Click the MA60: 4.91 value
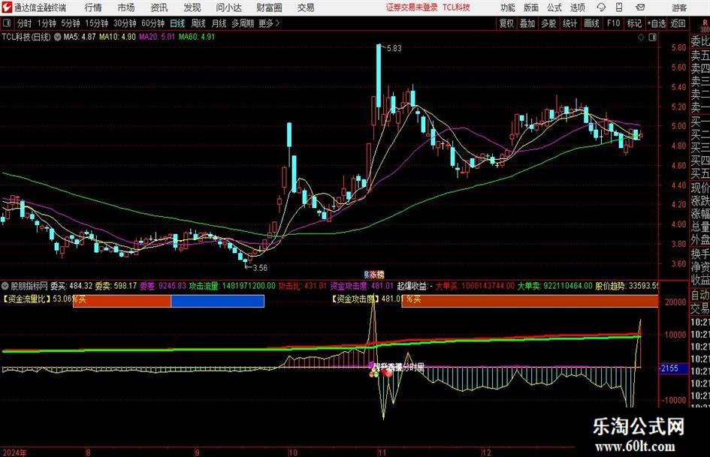The height and width of the screenshot is (457, 710). [x=197, y=37]
